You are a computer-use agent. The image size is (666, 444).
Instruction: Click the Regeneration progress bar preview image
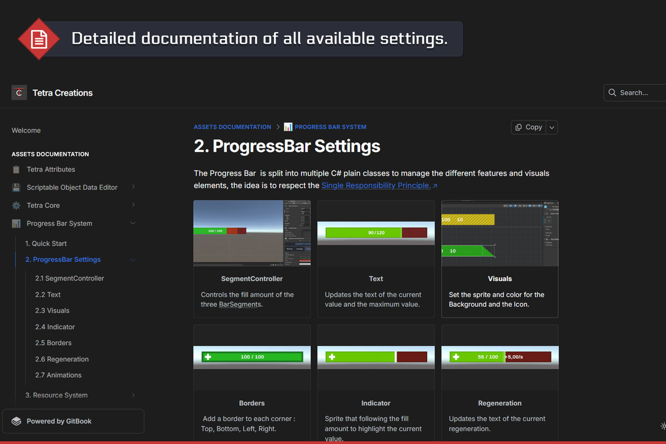coord(500,357)
